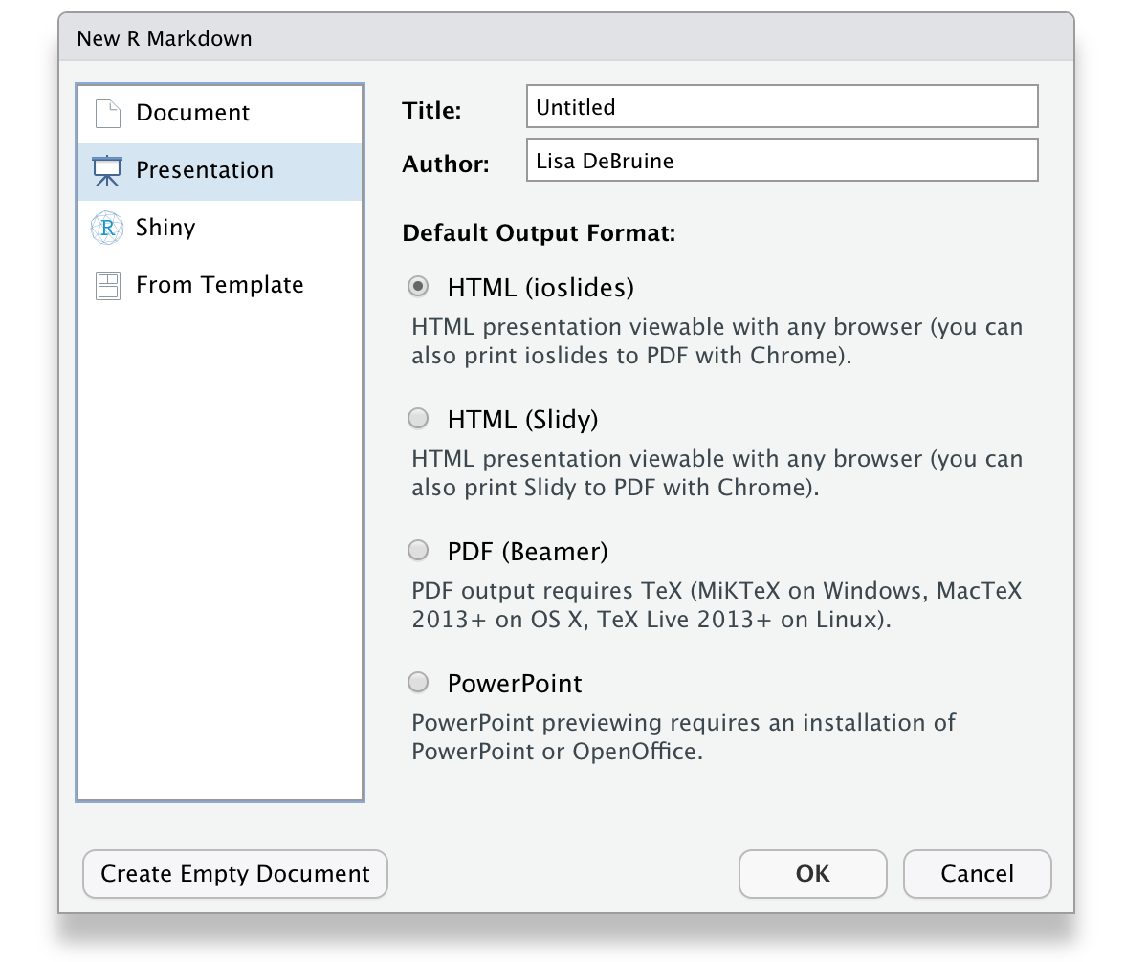Click the 'HTML (ioslides)' option label
The width and height of the screenshot is (1125, 962).
click(x=541, y=288)
